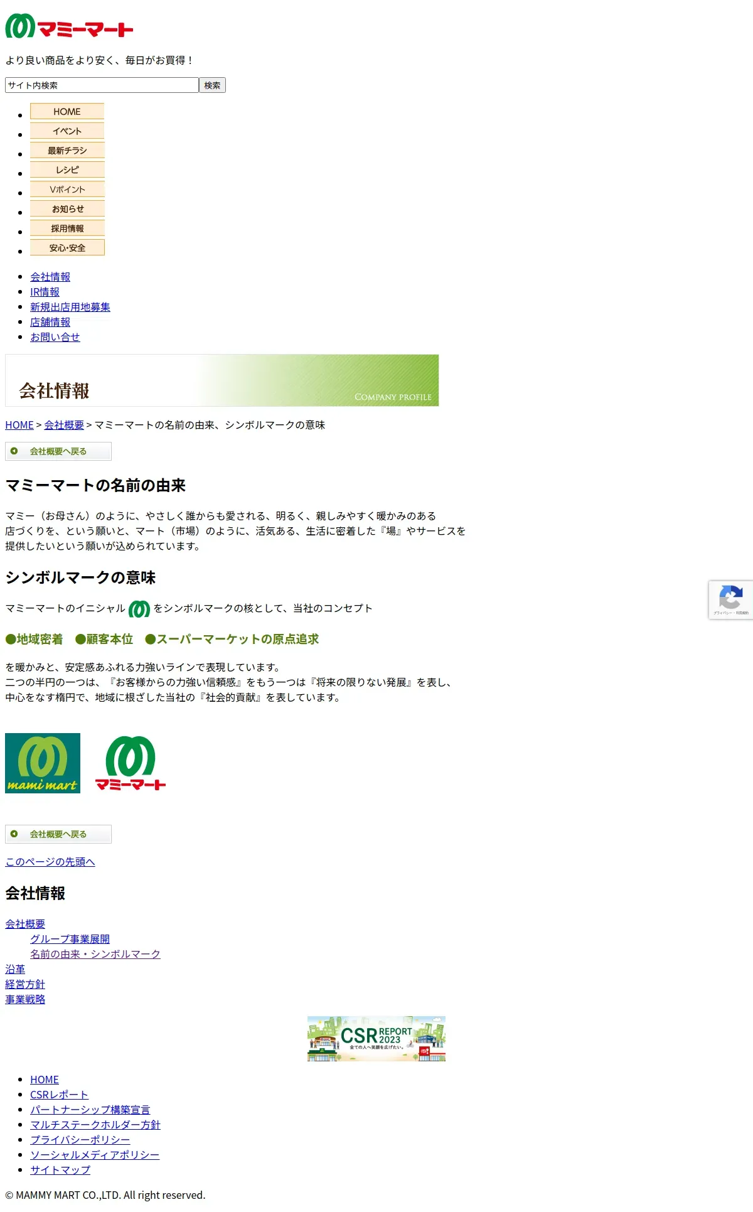Viewport: 753px width, 1212px height.
Task: Open グループ事業展開 link
Action: click(70, 939)
